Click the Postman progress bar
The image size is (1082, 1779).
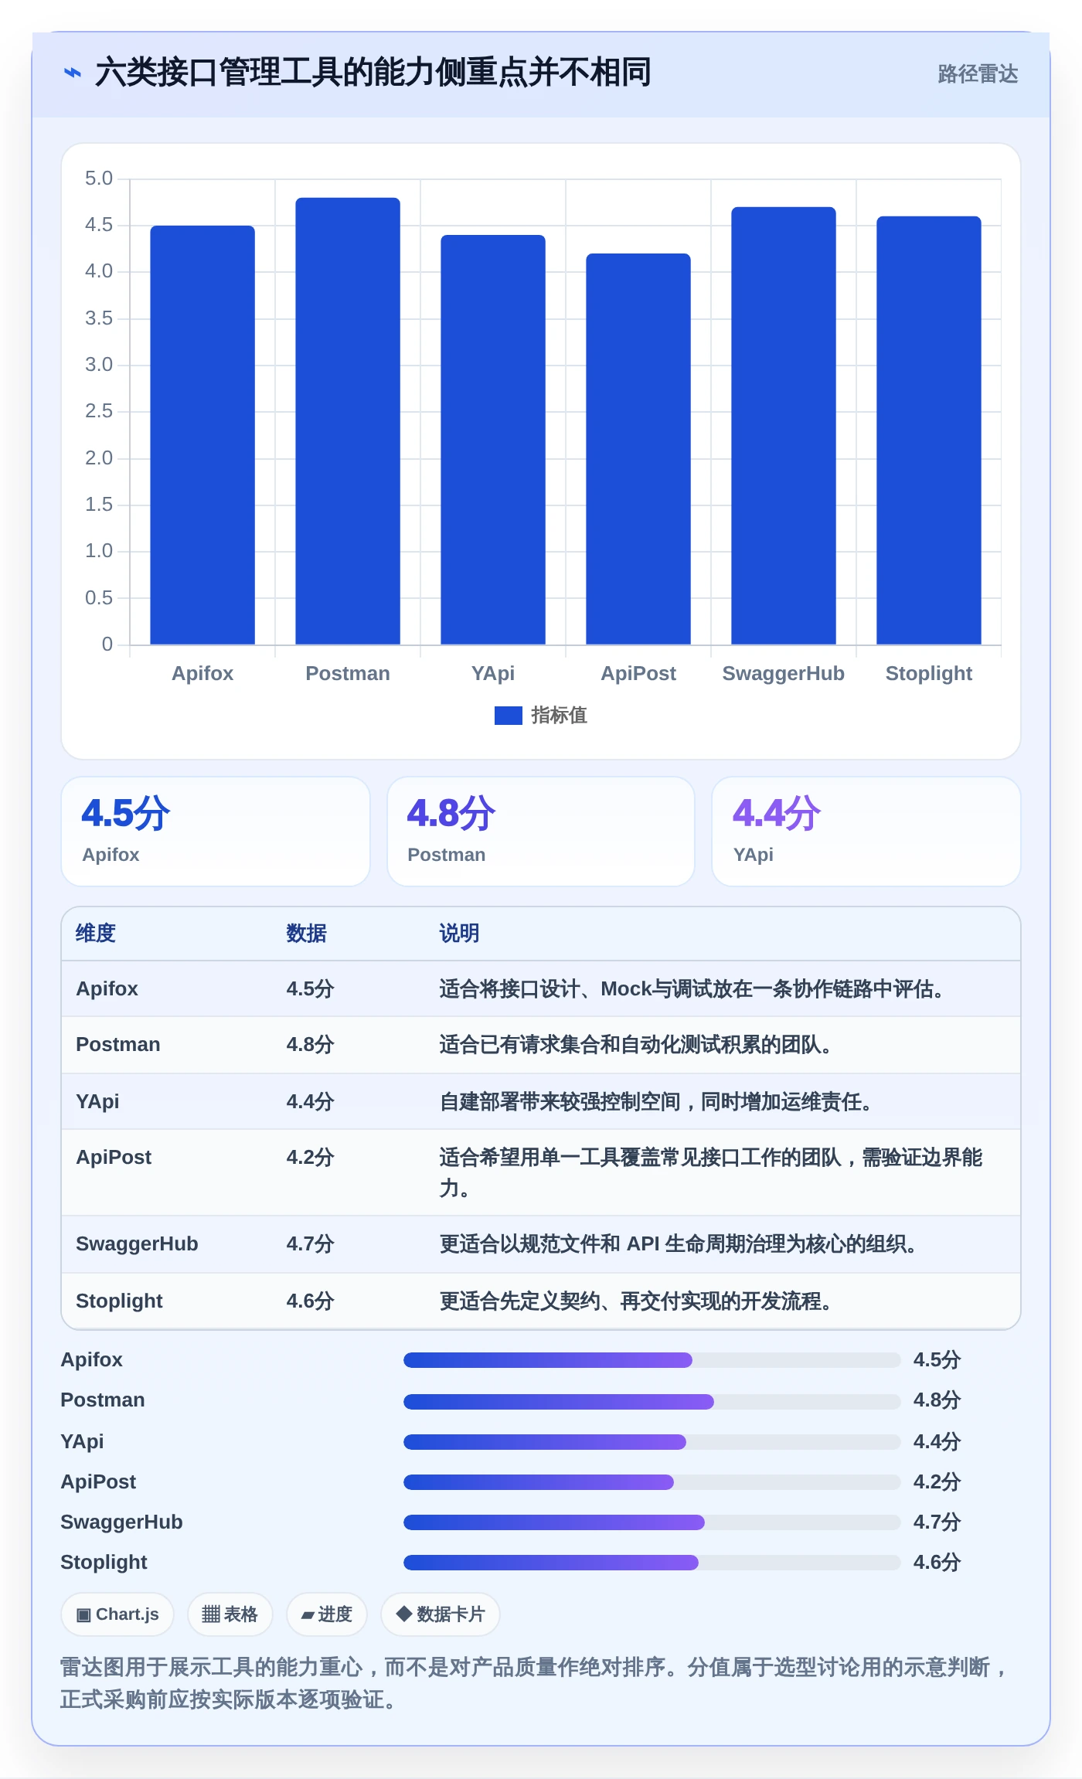click(x=652, y=1401)
